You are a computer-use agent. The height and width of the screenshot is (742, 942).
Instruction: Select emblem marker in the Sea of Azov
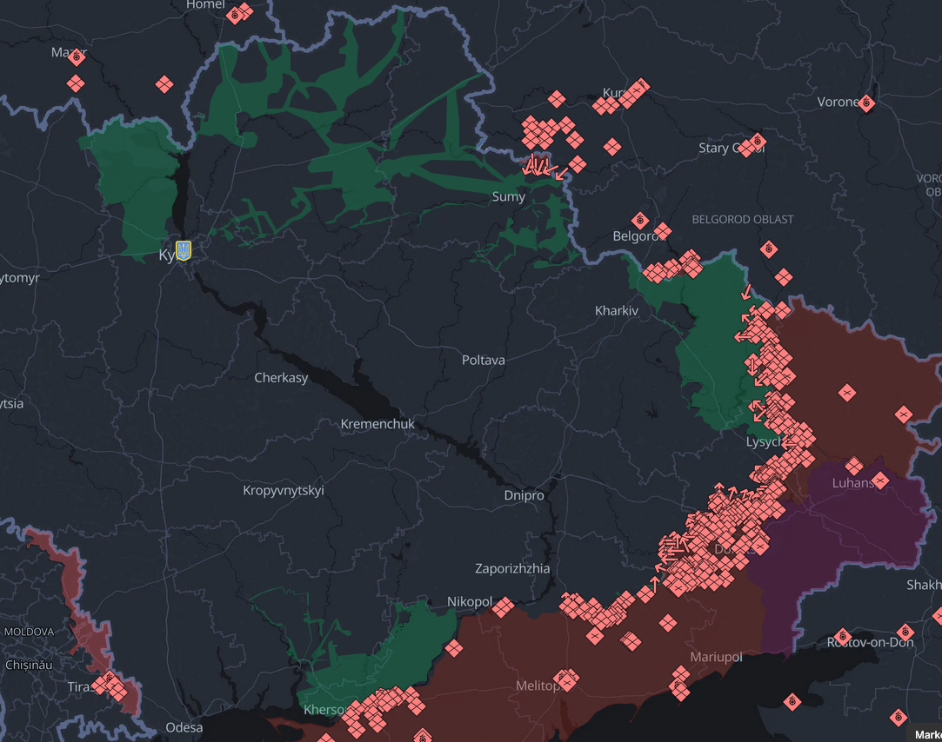(792, 701)
